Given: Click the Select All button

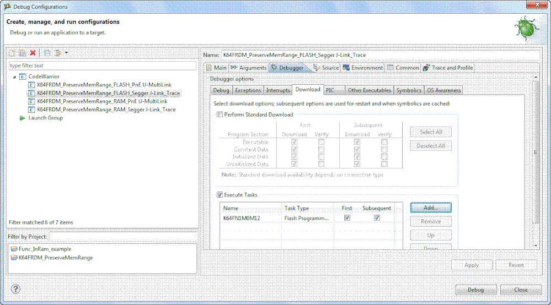Looking at the screenshot, I should point(431,132).
